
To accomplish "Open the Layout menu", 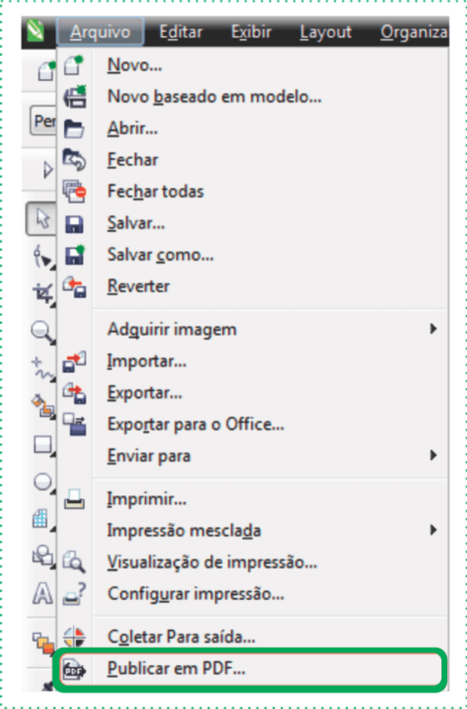I will coord(326,32).
